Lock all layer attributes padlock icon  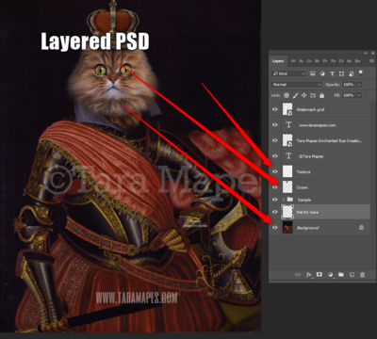click(x=321, y=95)
